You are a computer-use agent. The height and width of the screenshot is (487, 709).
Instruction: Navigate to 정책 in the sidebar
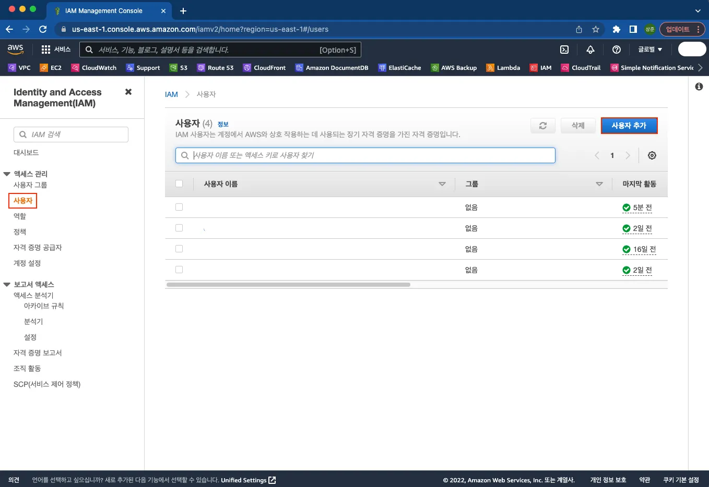[20, 232]
